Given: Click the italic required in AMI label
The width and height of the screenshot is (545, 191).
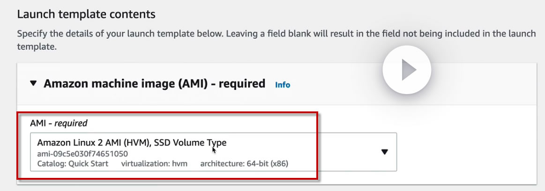Looking at the screenshot, I should (71, 124).
